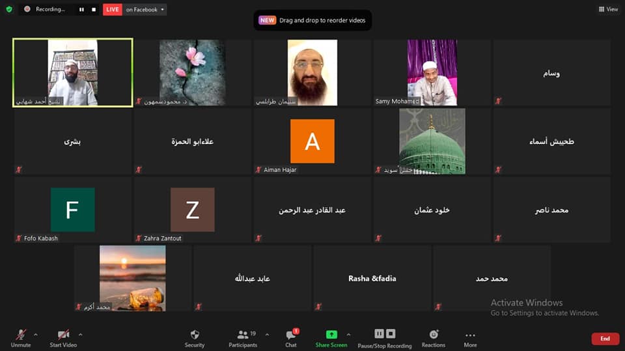Image resolution: width=625 pixels, height=351 pixels.
Task: Expand video options arrow beside Start Video
Action: pos(81,335)
